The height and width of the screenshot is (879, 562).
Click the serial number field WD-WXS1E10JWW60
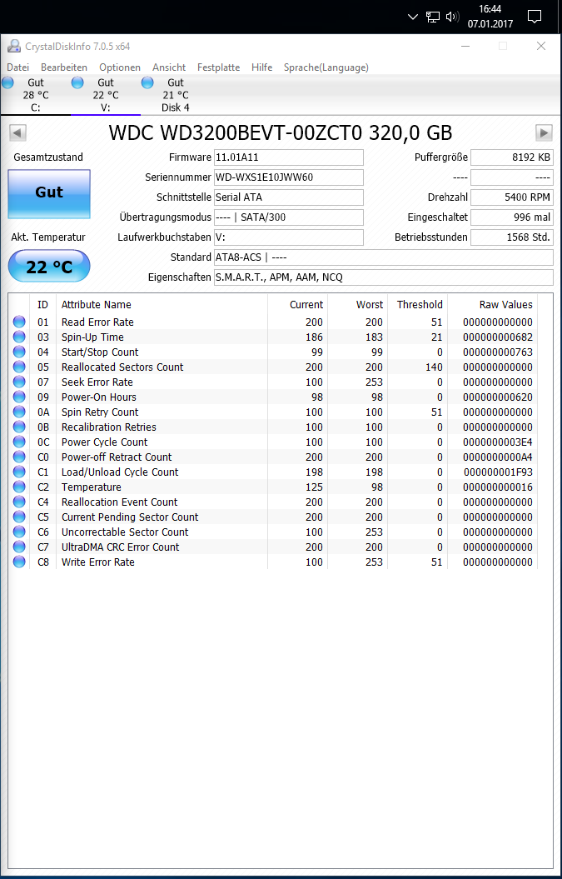pyautogui.click(x=289, y=177)
